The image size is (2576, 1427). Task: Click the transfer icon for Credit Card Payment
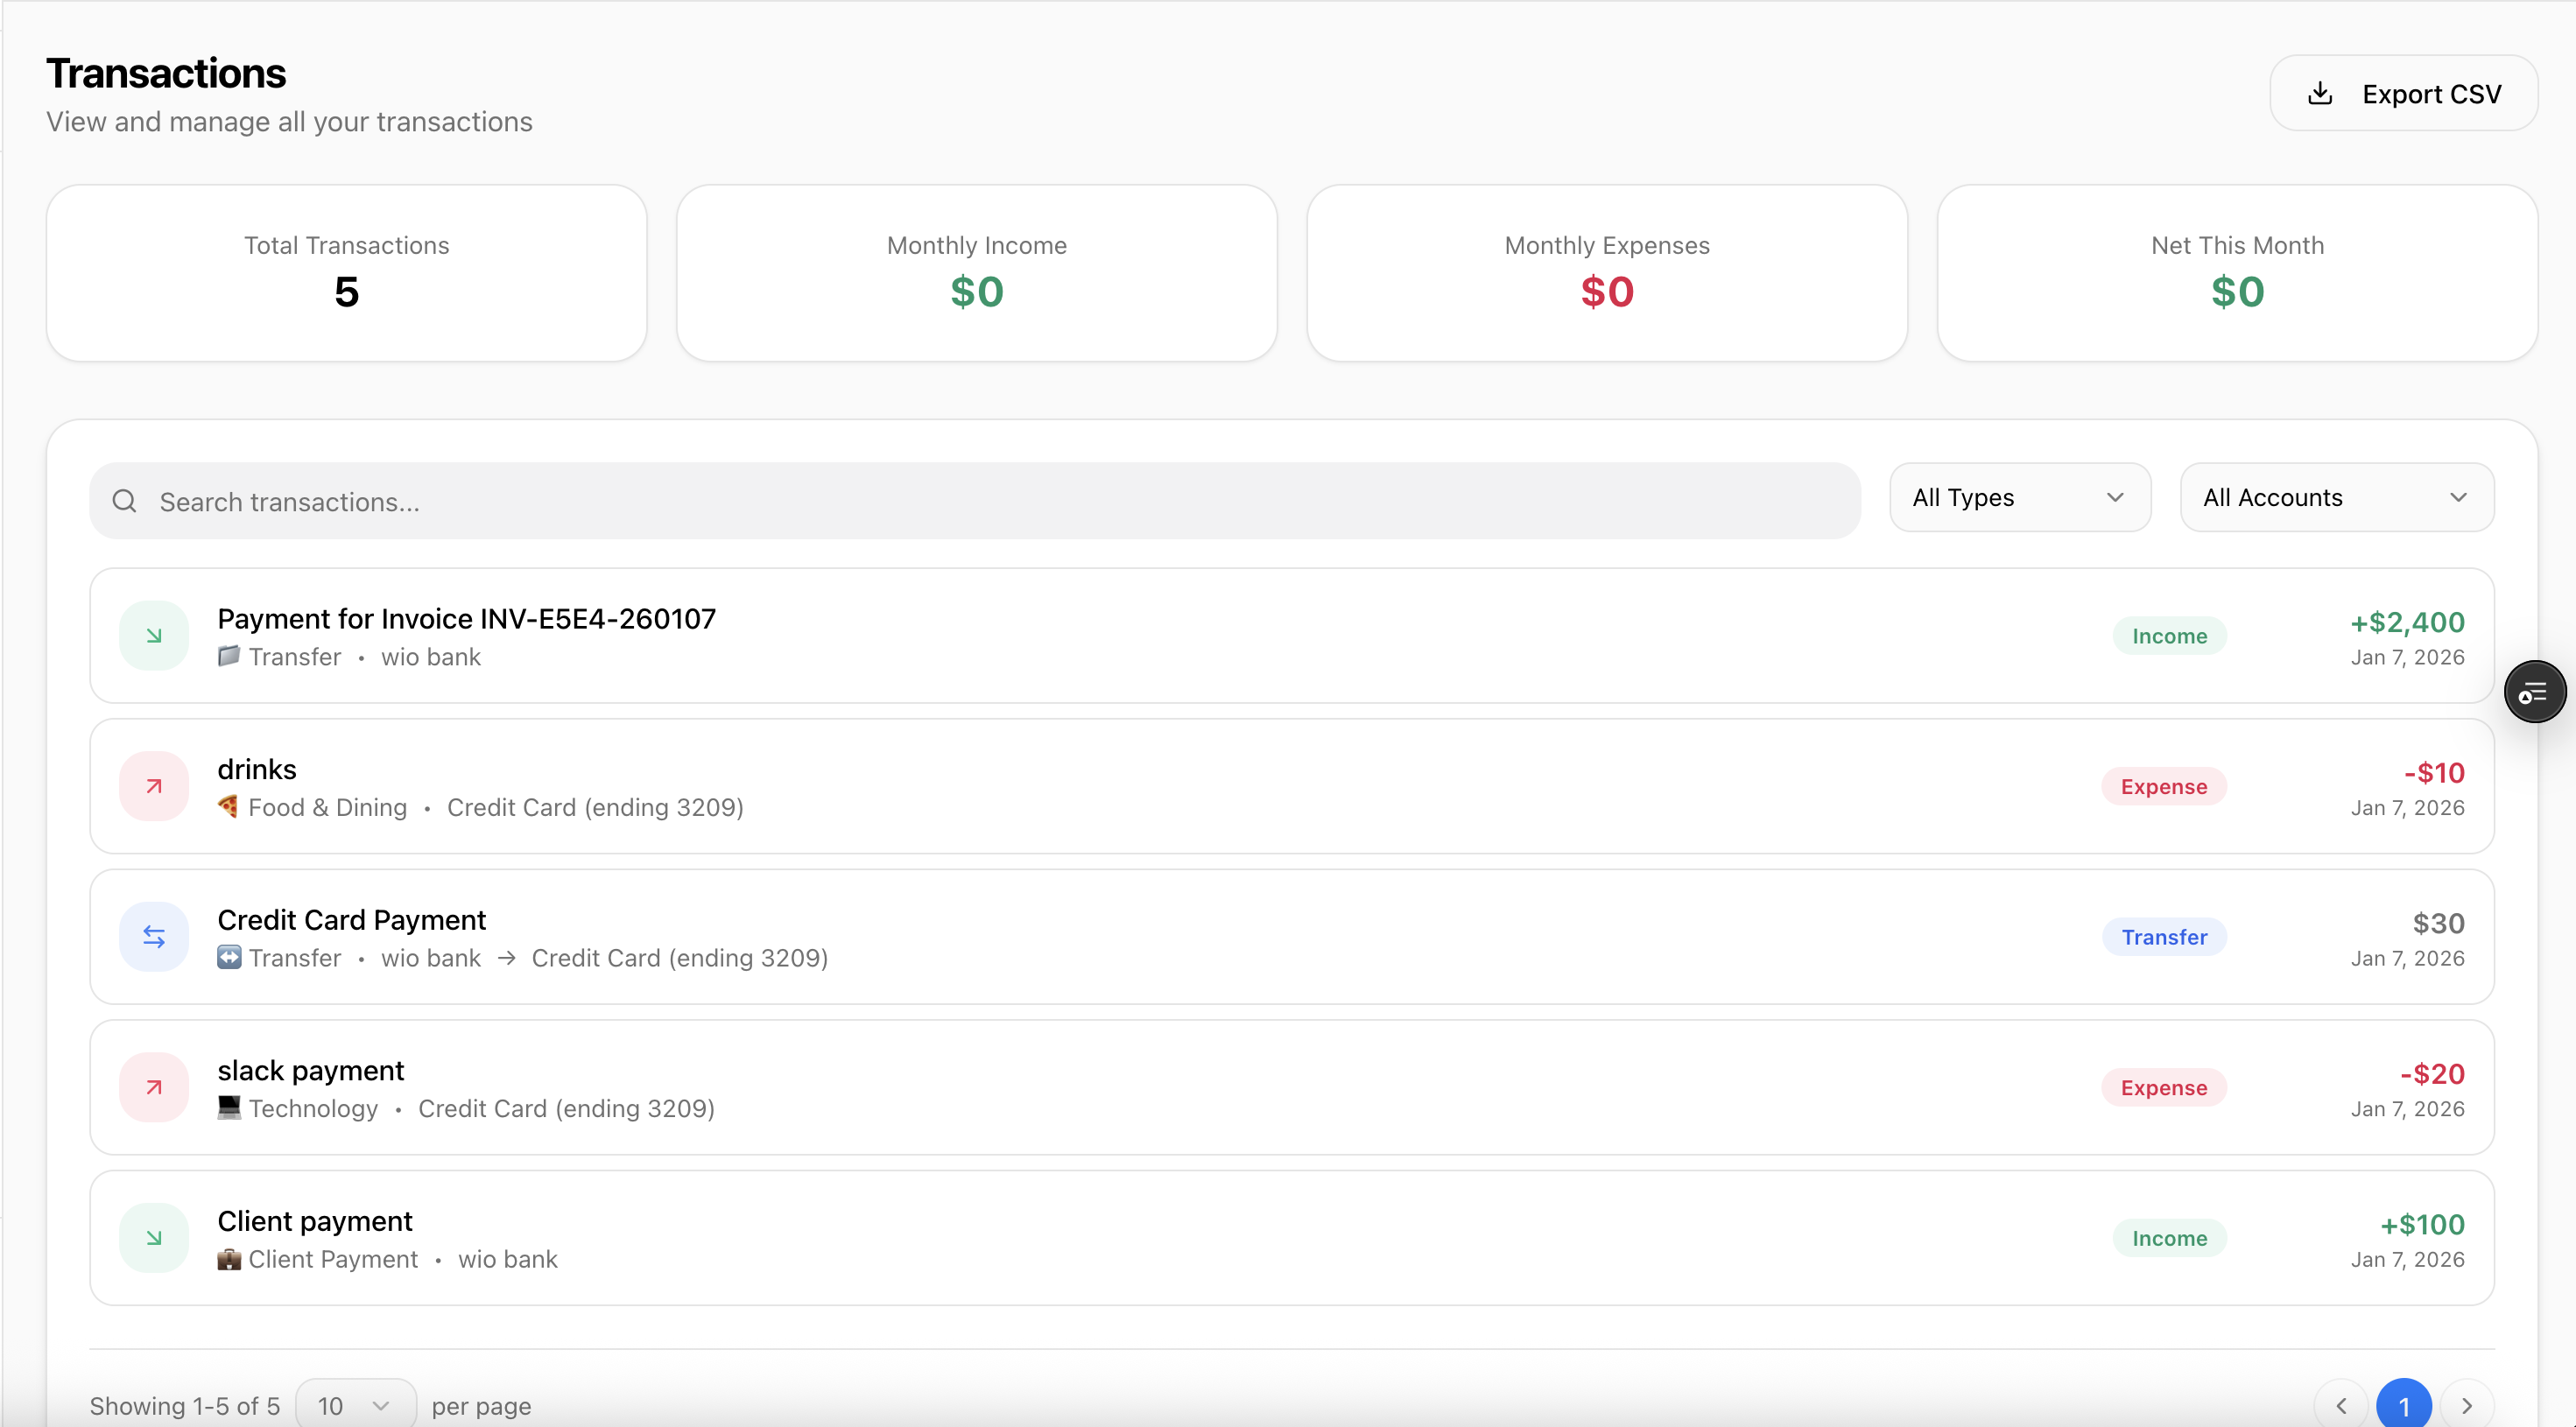point(152,936)
